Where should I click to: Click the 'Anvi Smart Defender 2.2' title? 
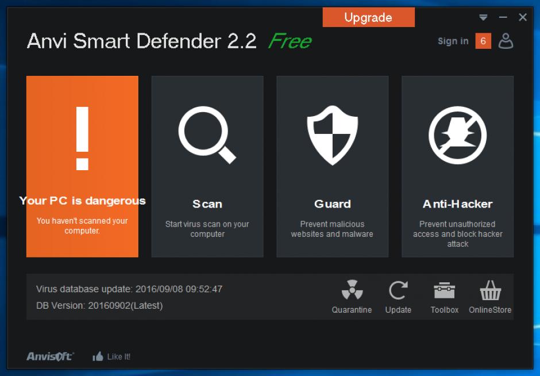[141, 41]
